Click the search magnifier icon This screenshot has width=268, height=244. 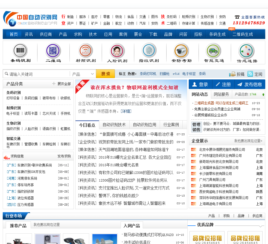point(7,74)
